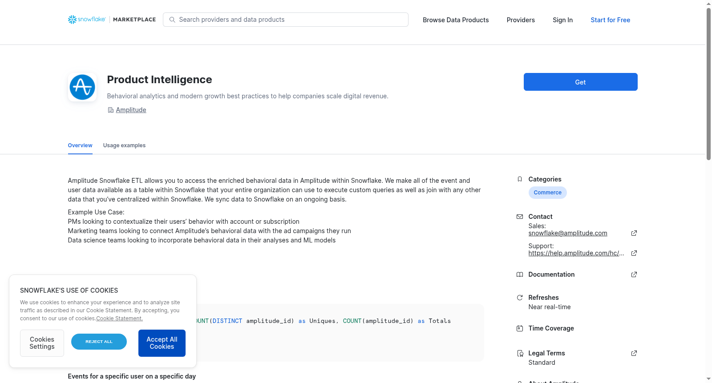Open the help.amplitude.com support link
Screen dimensions: 712x383
pos(576,253)
